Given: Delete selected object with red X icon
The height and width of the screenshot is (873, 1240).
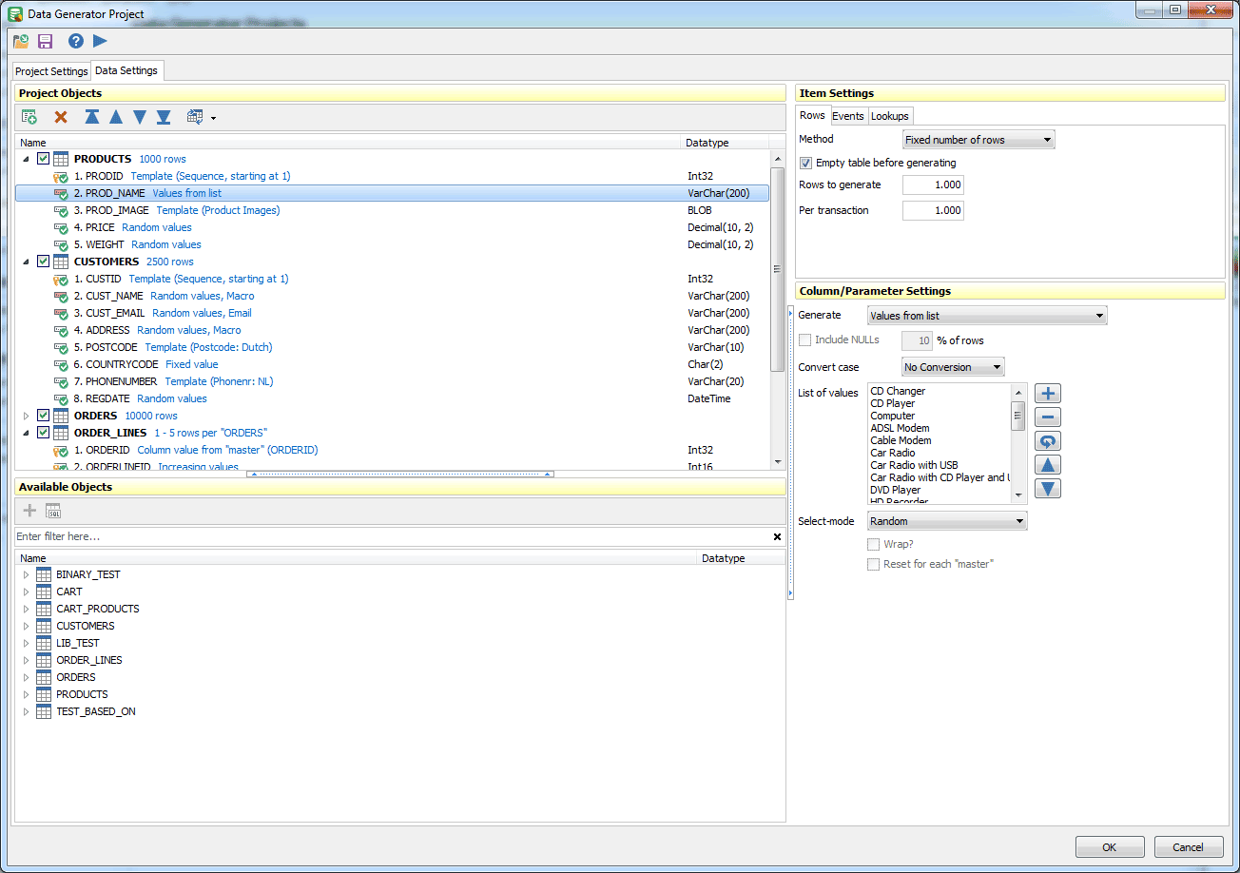Looking at the screenshot, I should coord(61,117).
